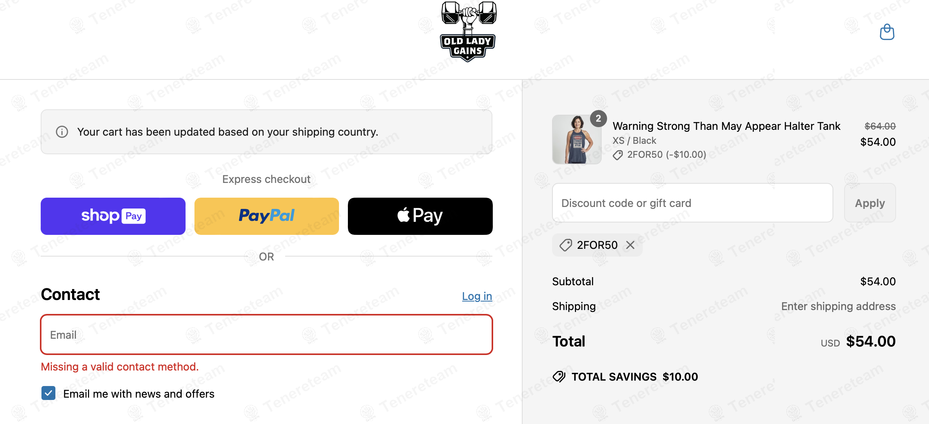Click the tag icon next to Total Savings
Image resolution: width=929 pixels, height=424 pixels.
(558, 376)
